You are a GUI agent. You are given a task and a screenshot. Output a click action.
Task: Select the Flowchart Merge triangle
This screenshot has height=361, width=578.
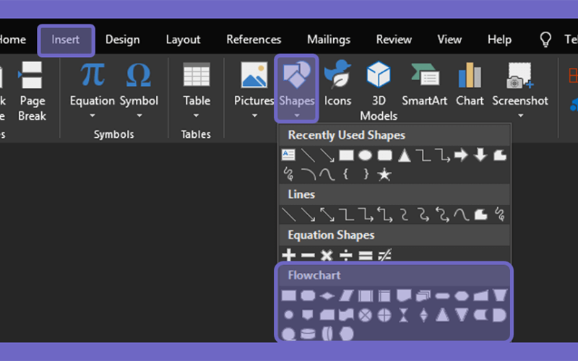[x=462, y=316]
